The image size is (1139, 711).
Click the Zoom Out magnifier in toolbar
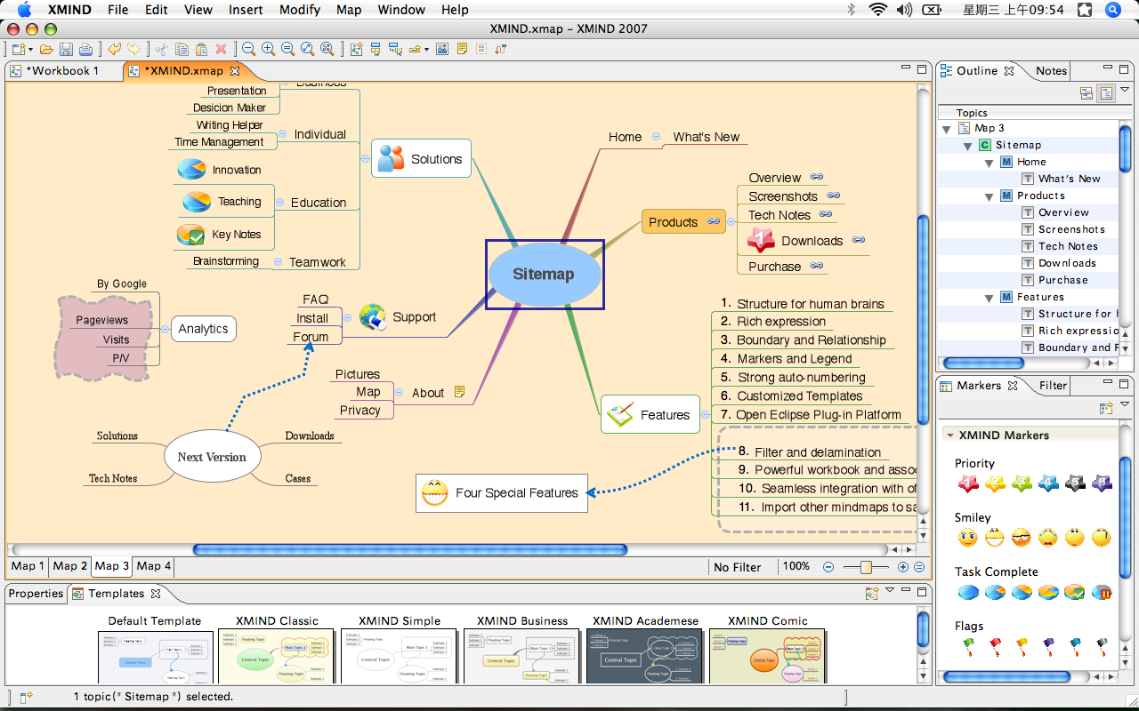249,50
